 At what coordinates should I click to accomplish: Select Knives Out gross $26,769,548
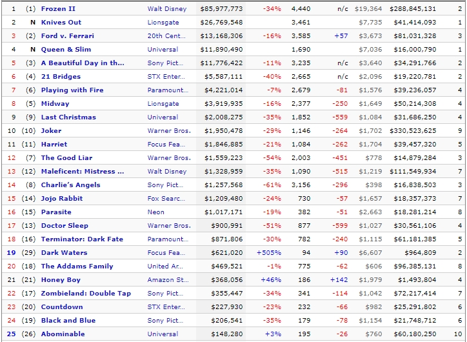coord(221,23)
